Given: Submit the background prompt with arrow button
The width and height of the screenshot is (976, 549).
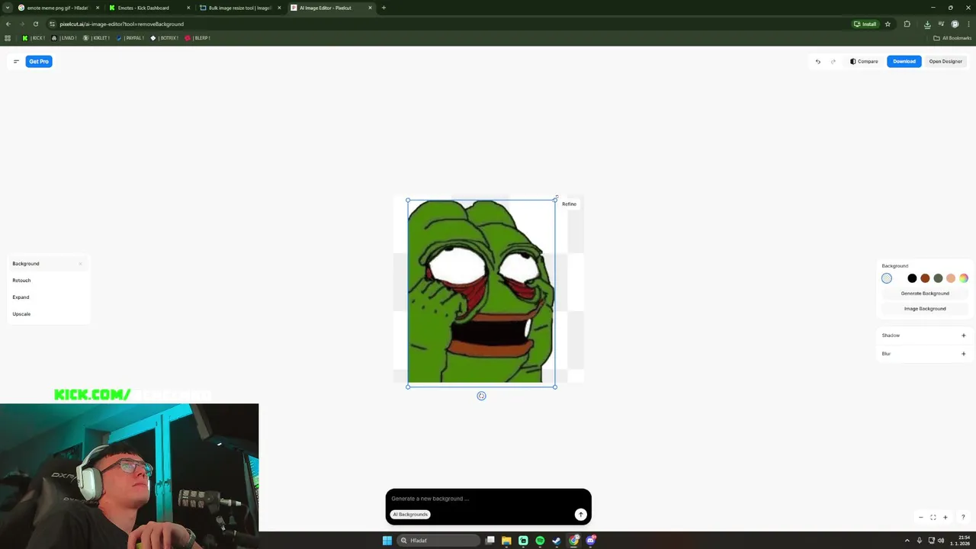Looking at the screenshot, I should [580, 515].
